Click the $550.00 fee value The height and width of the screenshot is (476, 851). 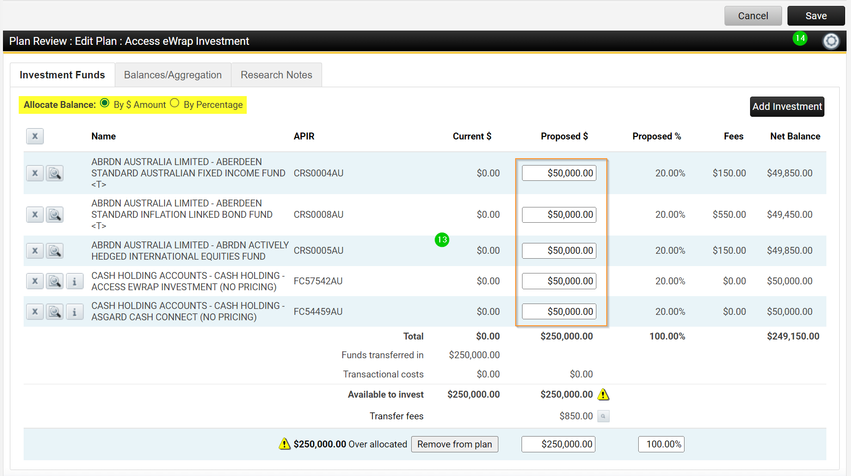(x=729, y=214)
